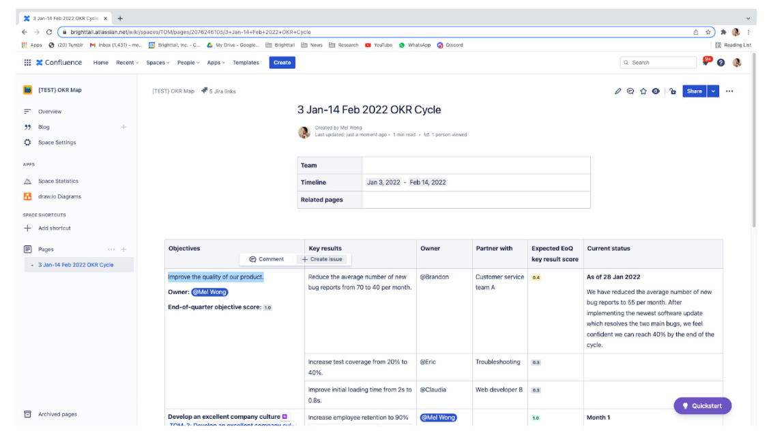Open the 5 Jira links indicator
Image resolution: width=771 pixels, height=444 pixels.
tap(218, 91)
